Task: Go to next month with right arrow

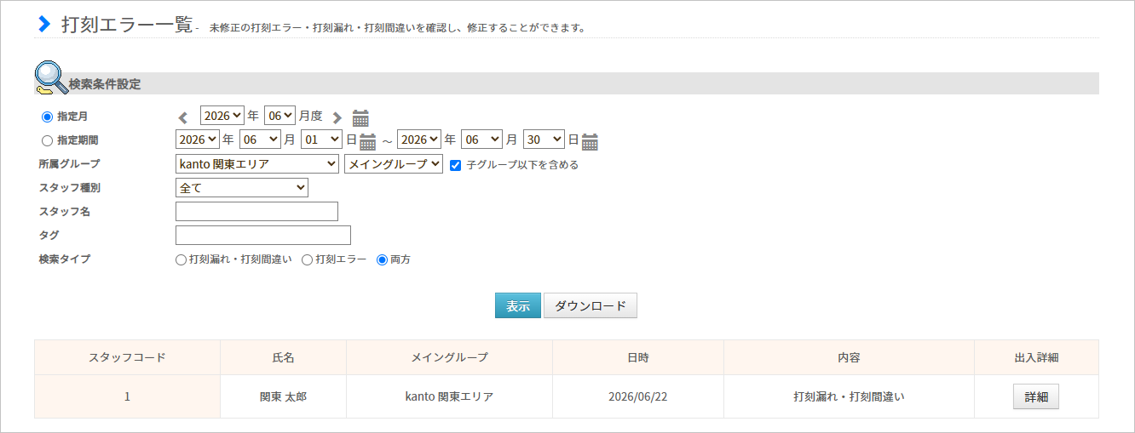Action: (x=337, y=118)
